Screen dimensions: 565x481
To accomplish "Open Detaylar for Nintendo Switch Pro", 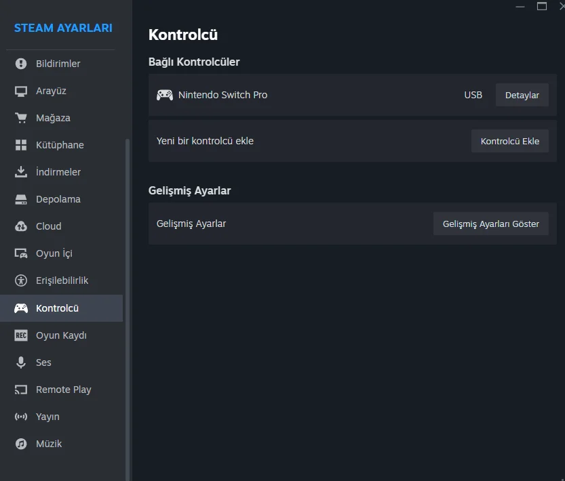I will click(522, 95).
